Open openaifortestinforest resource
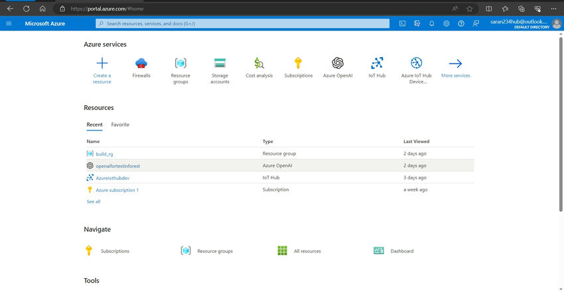 (118, 166)
